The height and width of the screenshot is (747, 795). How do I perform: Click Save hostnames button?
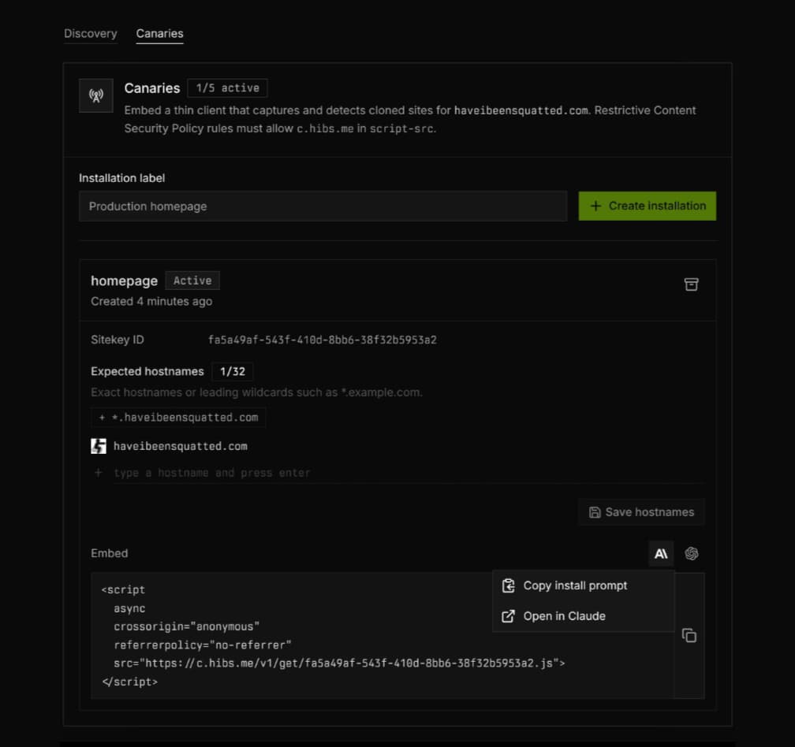(641, 512)
